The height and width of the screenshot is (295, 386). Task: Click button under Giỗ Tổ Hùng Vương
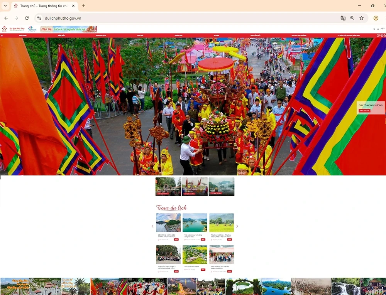[364, 111]
